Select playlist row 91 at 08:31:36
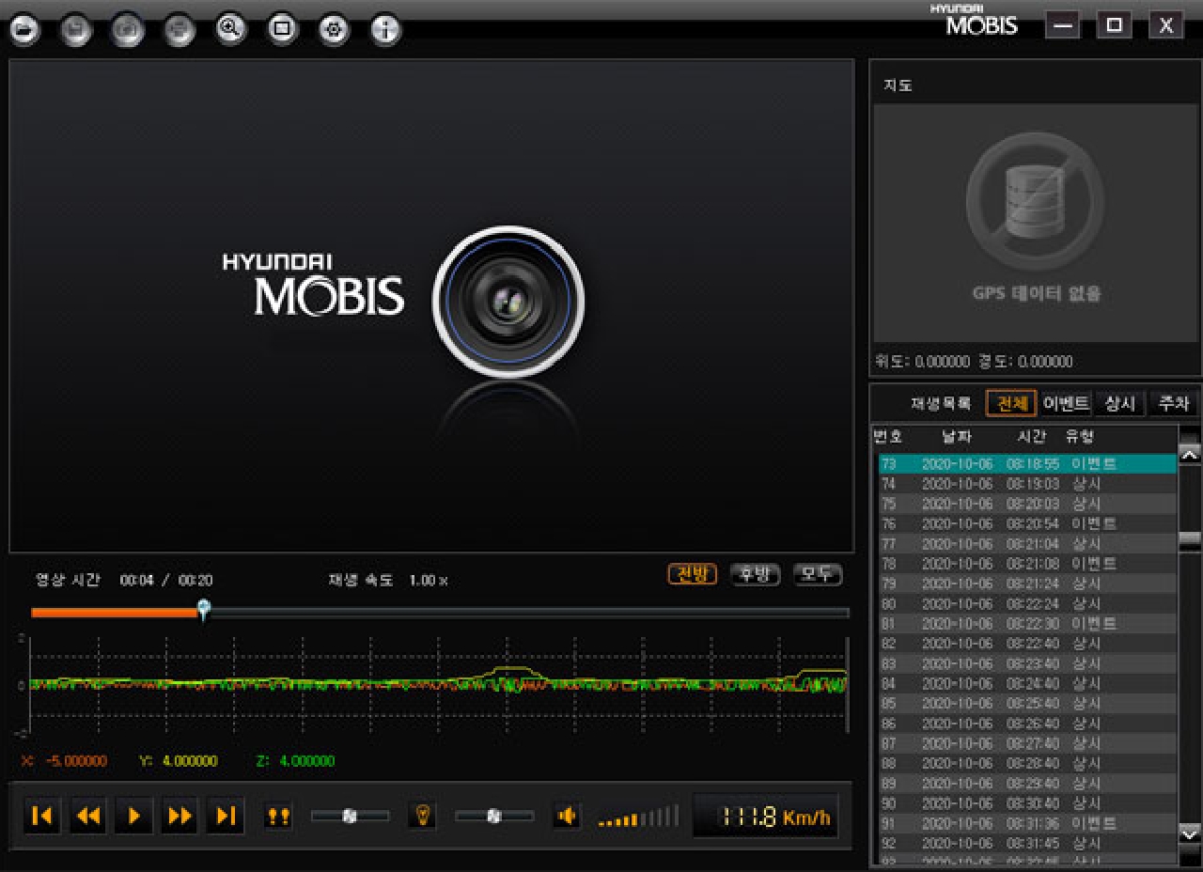The width and height of the screenshot is (1203, 872). pos(1027,823)
